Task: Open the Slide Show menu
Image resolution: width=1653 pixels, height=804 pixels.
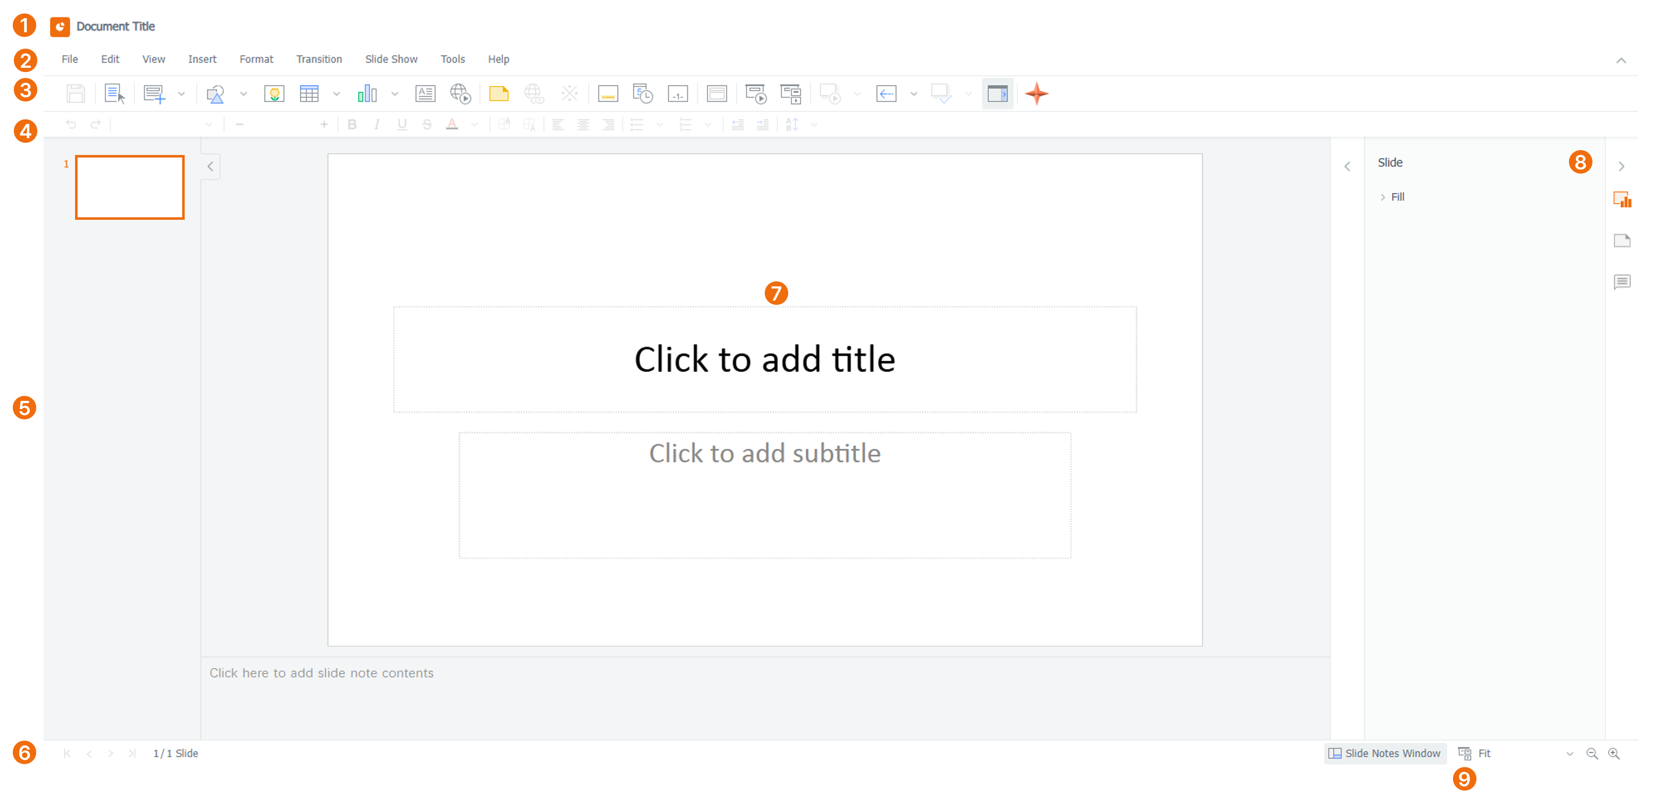Action: click(x=391, y=59)
